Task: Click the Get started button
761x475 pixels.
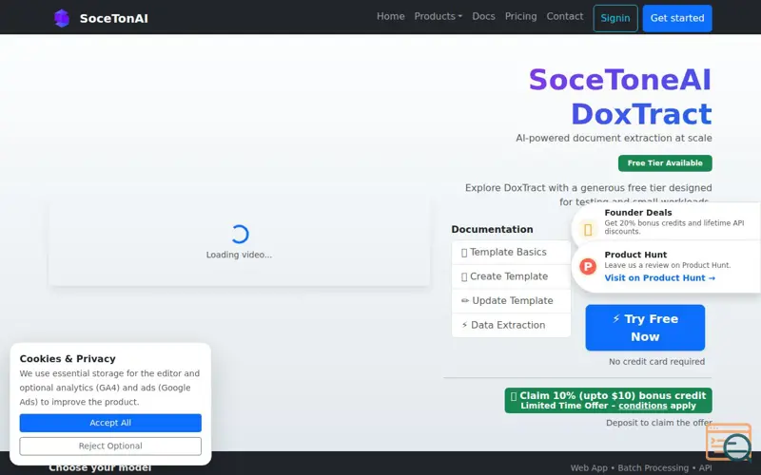Action: click(677, 18)
